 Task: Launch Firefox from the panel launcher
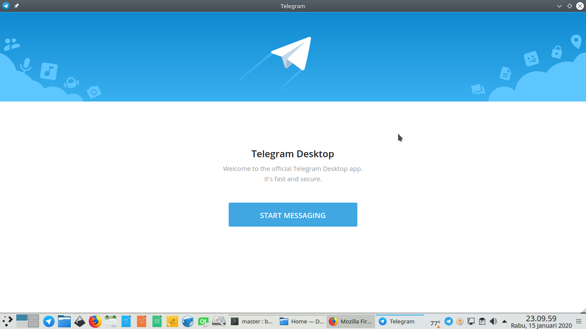[x=95, y=321]
